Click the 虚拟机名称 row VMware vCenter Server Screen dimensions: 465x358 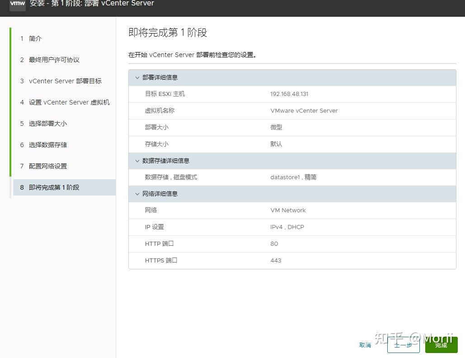tap(304, 110)
